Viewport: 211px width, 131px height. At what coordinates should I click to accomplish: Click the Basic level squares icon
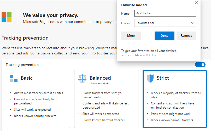click(x=14, y=78)
